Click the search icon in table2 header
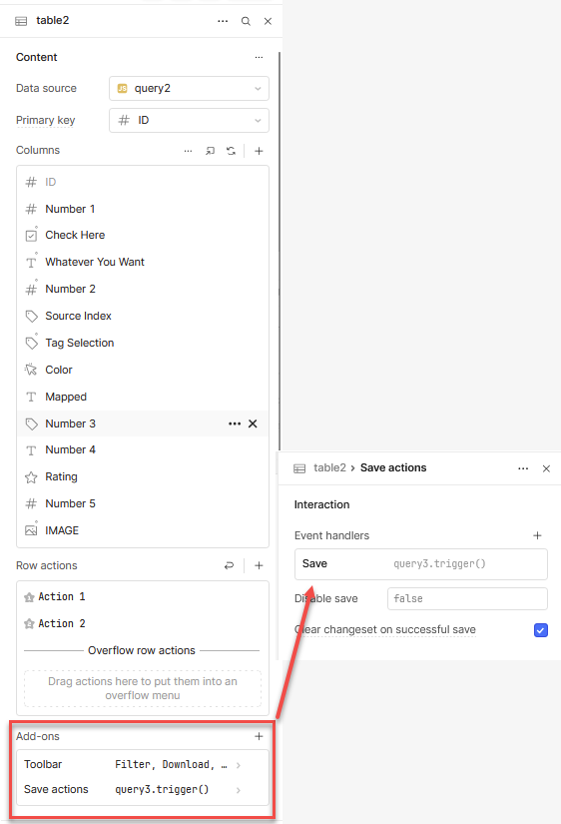561x824 pixels. pos(246,21)
